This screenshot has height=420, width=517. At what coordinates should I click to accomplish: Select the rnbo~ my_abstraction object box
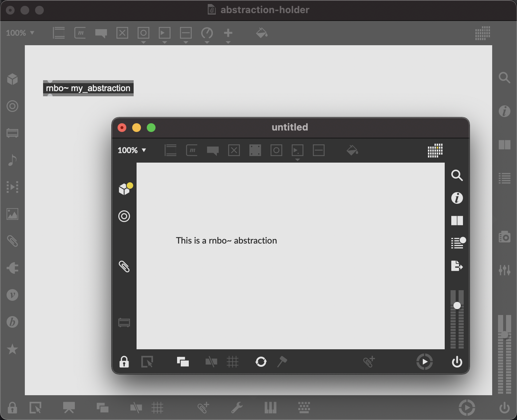tap(88, 88)
